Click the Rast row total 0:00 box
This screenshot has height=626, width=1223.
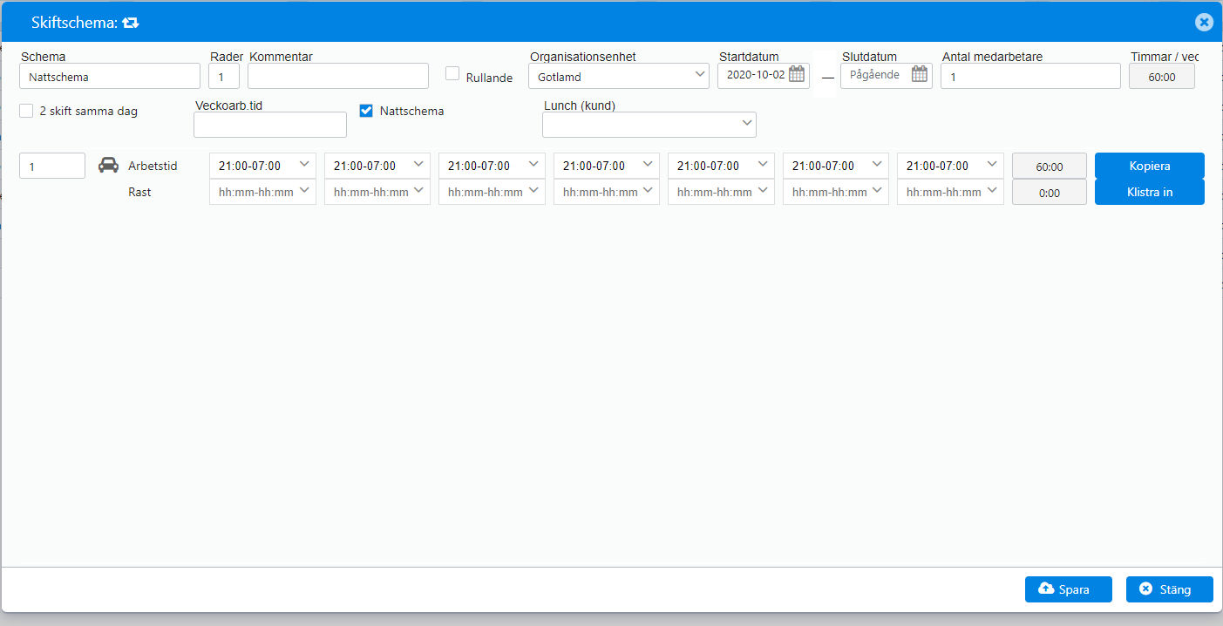(1050, 193)
